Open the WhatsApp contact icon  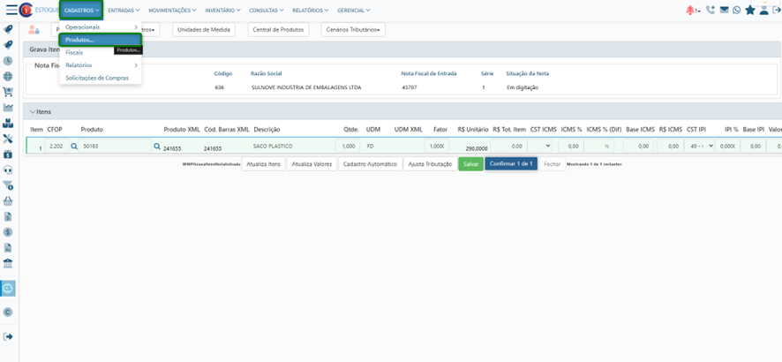click(x=737, y=11)
